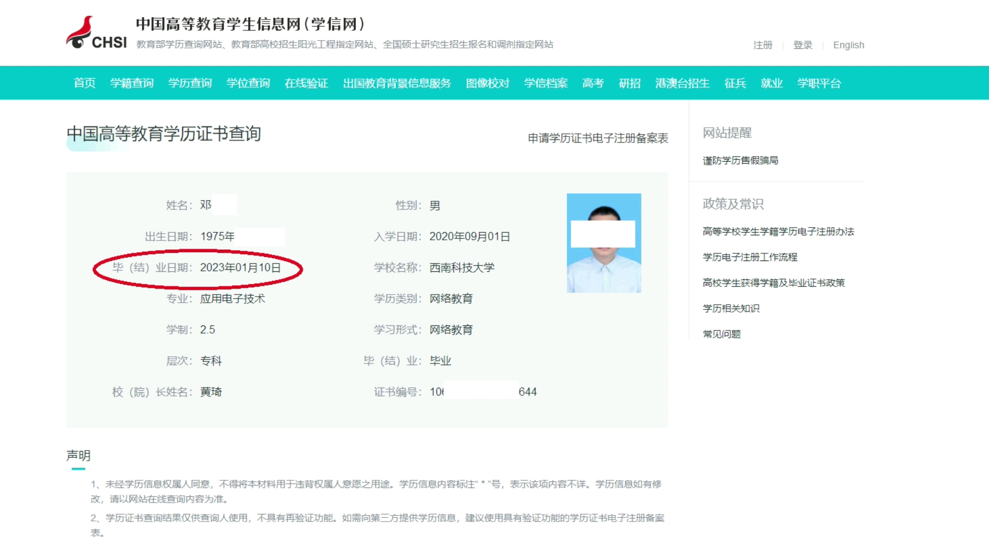Screen dimensions: 989x556
Task: Open 学历查询 navigation item
Action: (190, 83)
